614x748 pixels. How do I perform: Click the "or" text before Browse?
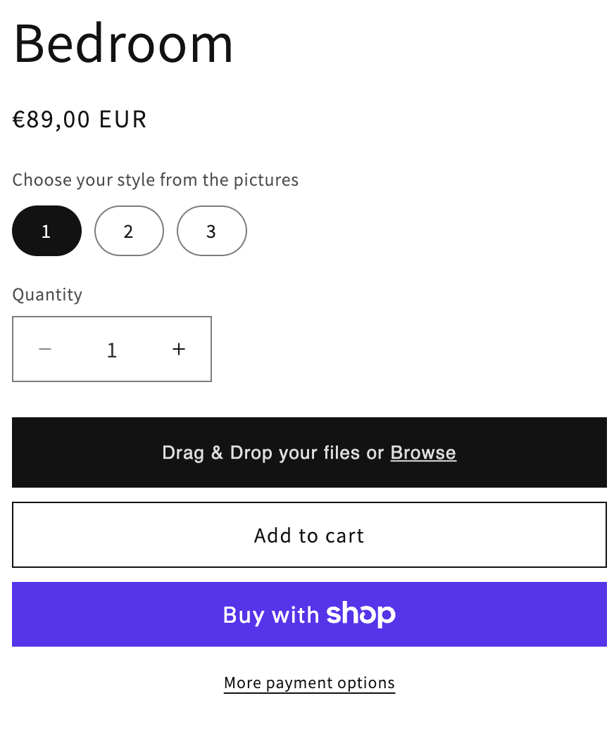375,452
